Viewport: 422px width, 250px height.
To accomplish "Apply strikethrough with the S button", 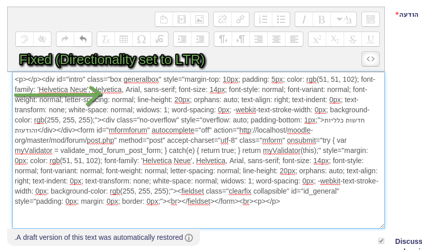I will click(x=353, y=39).
